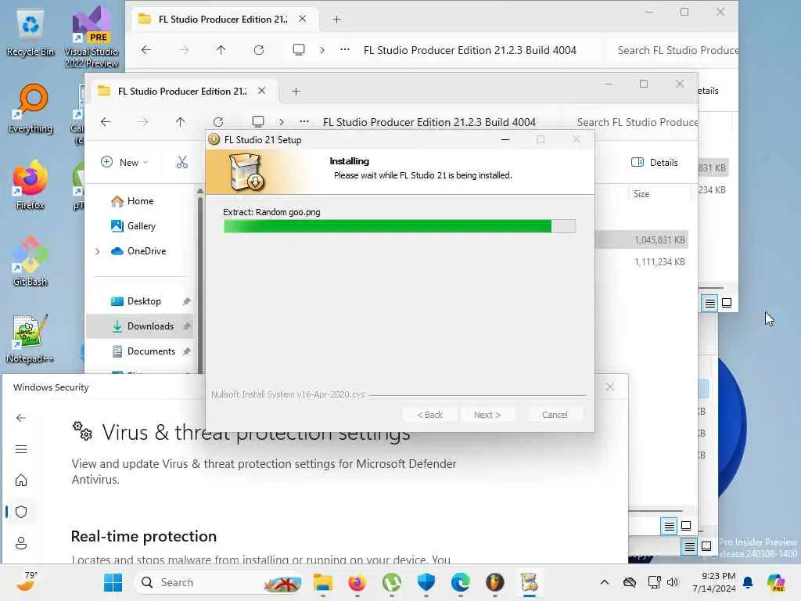Click This PC monitor icon in front Explorer address bar
This screenshot has height=601, width=801.
(258, 121)
